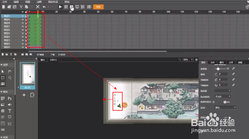249x139 pixels.
Task: Toggle visibility of 图层7
Action: [x=23, y=26]
